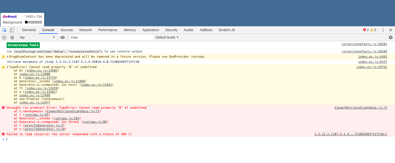Screen dimensions: 395x163
Task: Click the div#root tooltip label
Action: tap(10, 17)
